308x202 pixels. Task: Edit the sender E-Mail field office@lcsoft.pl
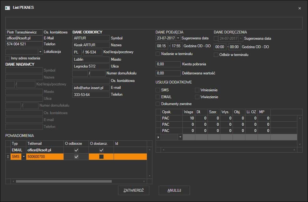(x=24, y=38)
